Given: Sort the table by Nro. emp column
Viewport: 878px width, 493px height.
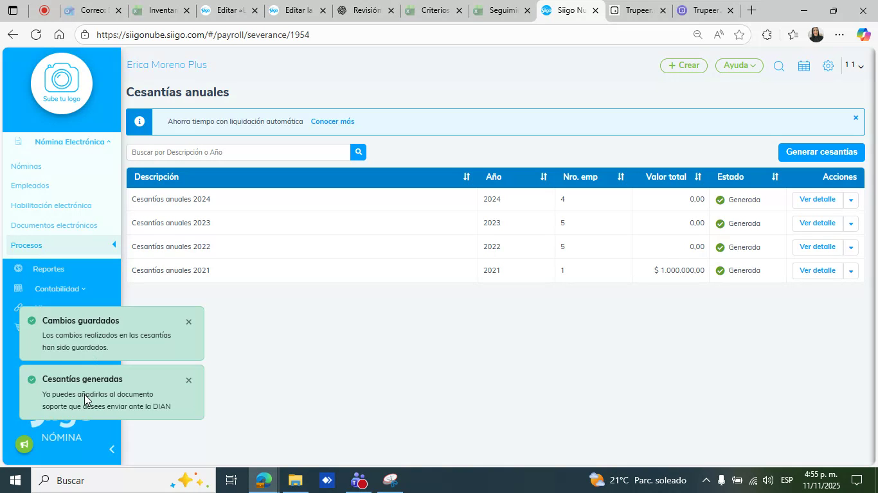Looking at the screenshot, I should click(x=621, y=177).
